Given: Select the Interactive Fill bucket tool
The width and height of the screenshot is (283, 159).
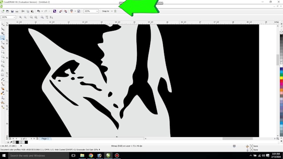Looking at the screenshot, I should pos(2,102).
